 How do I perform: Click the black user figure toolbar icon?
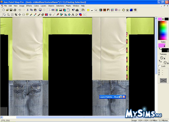(x=128, y=10)
